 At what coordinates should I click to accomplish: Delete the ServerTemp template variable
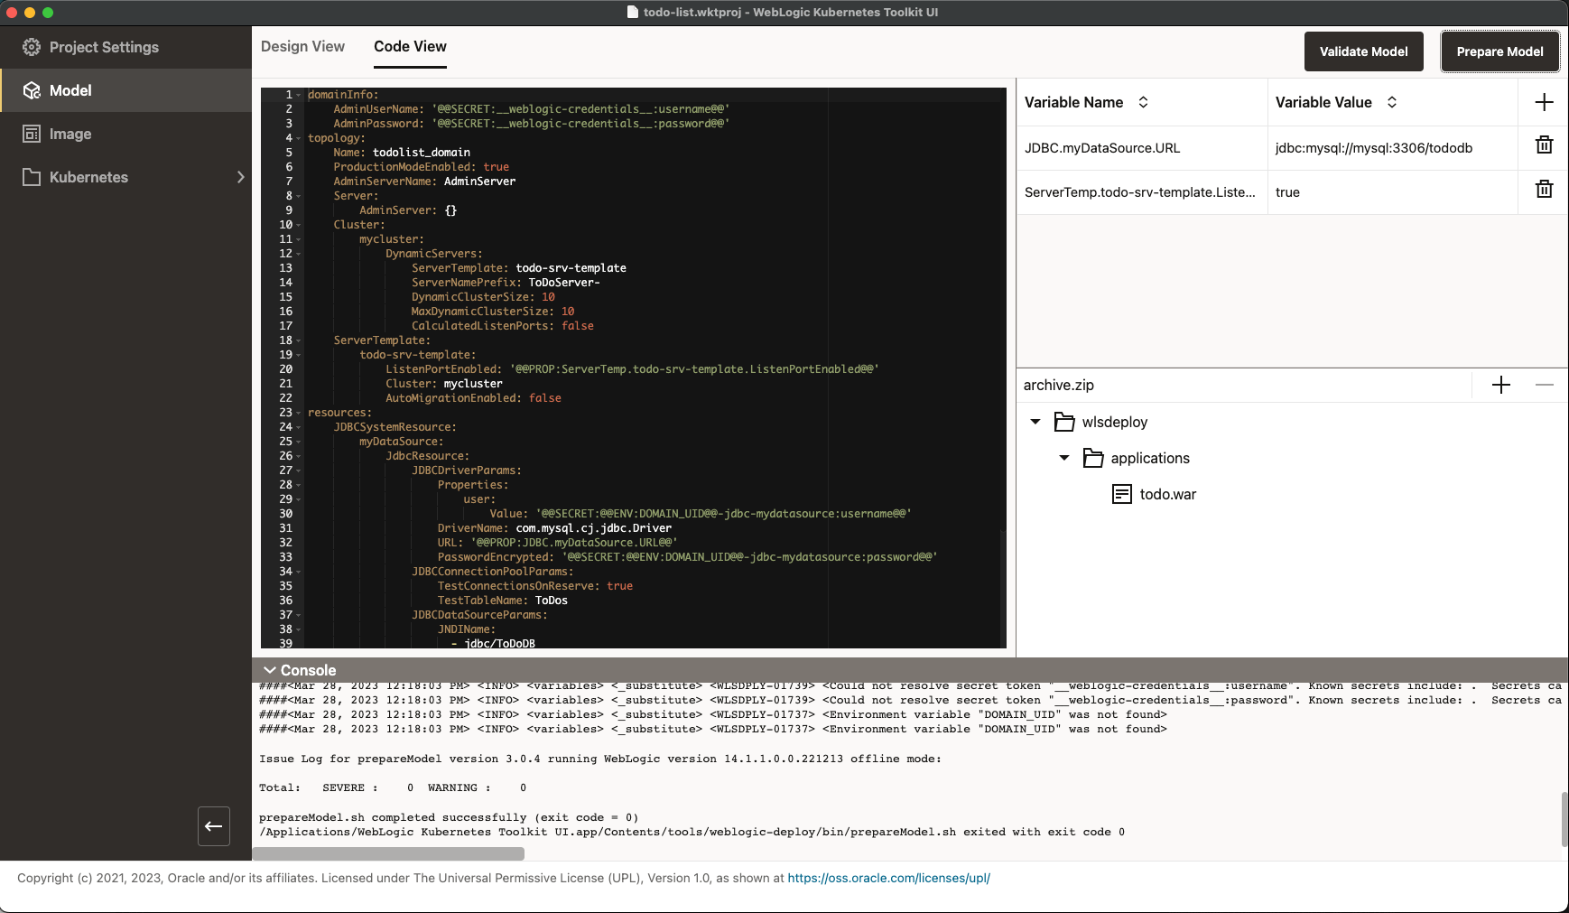(x=1545, y=189)
